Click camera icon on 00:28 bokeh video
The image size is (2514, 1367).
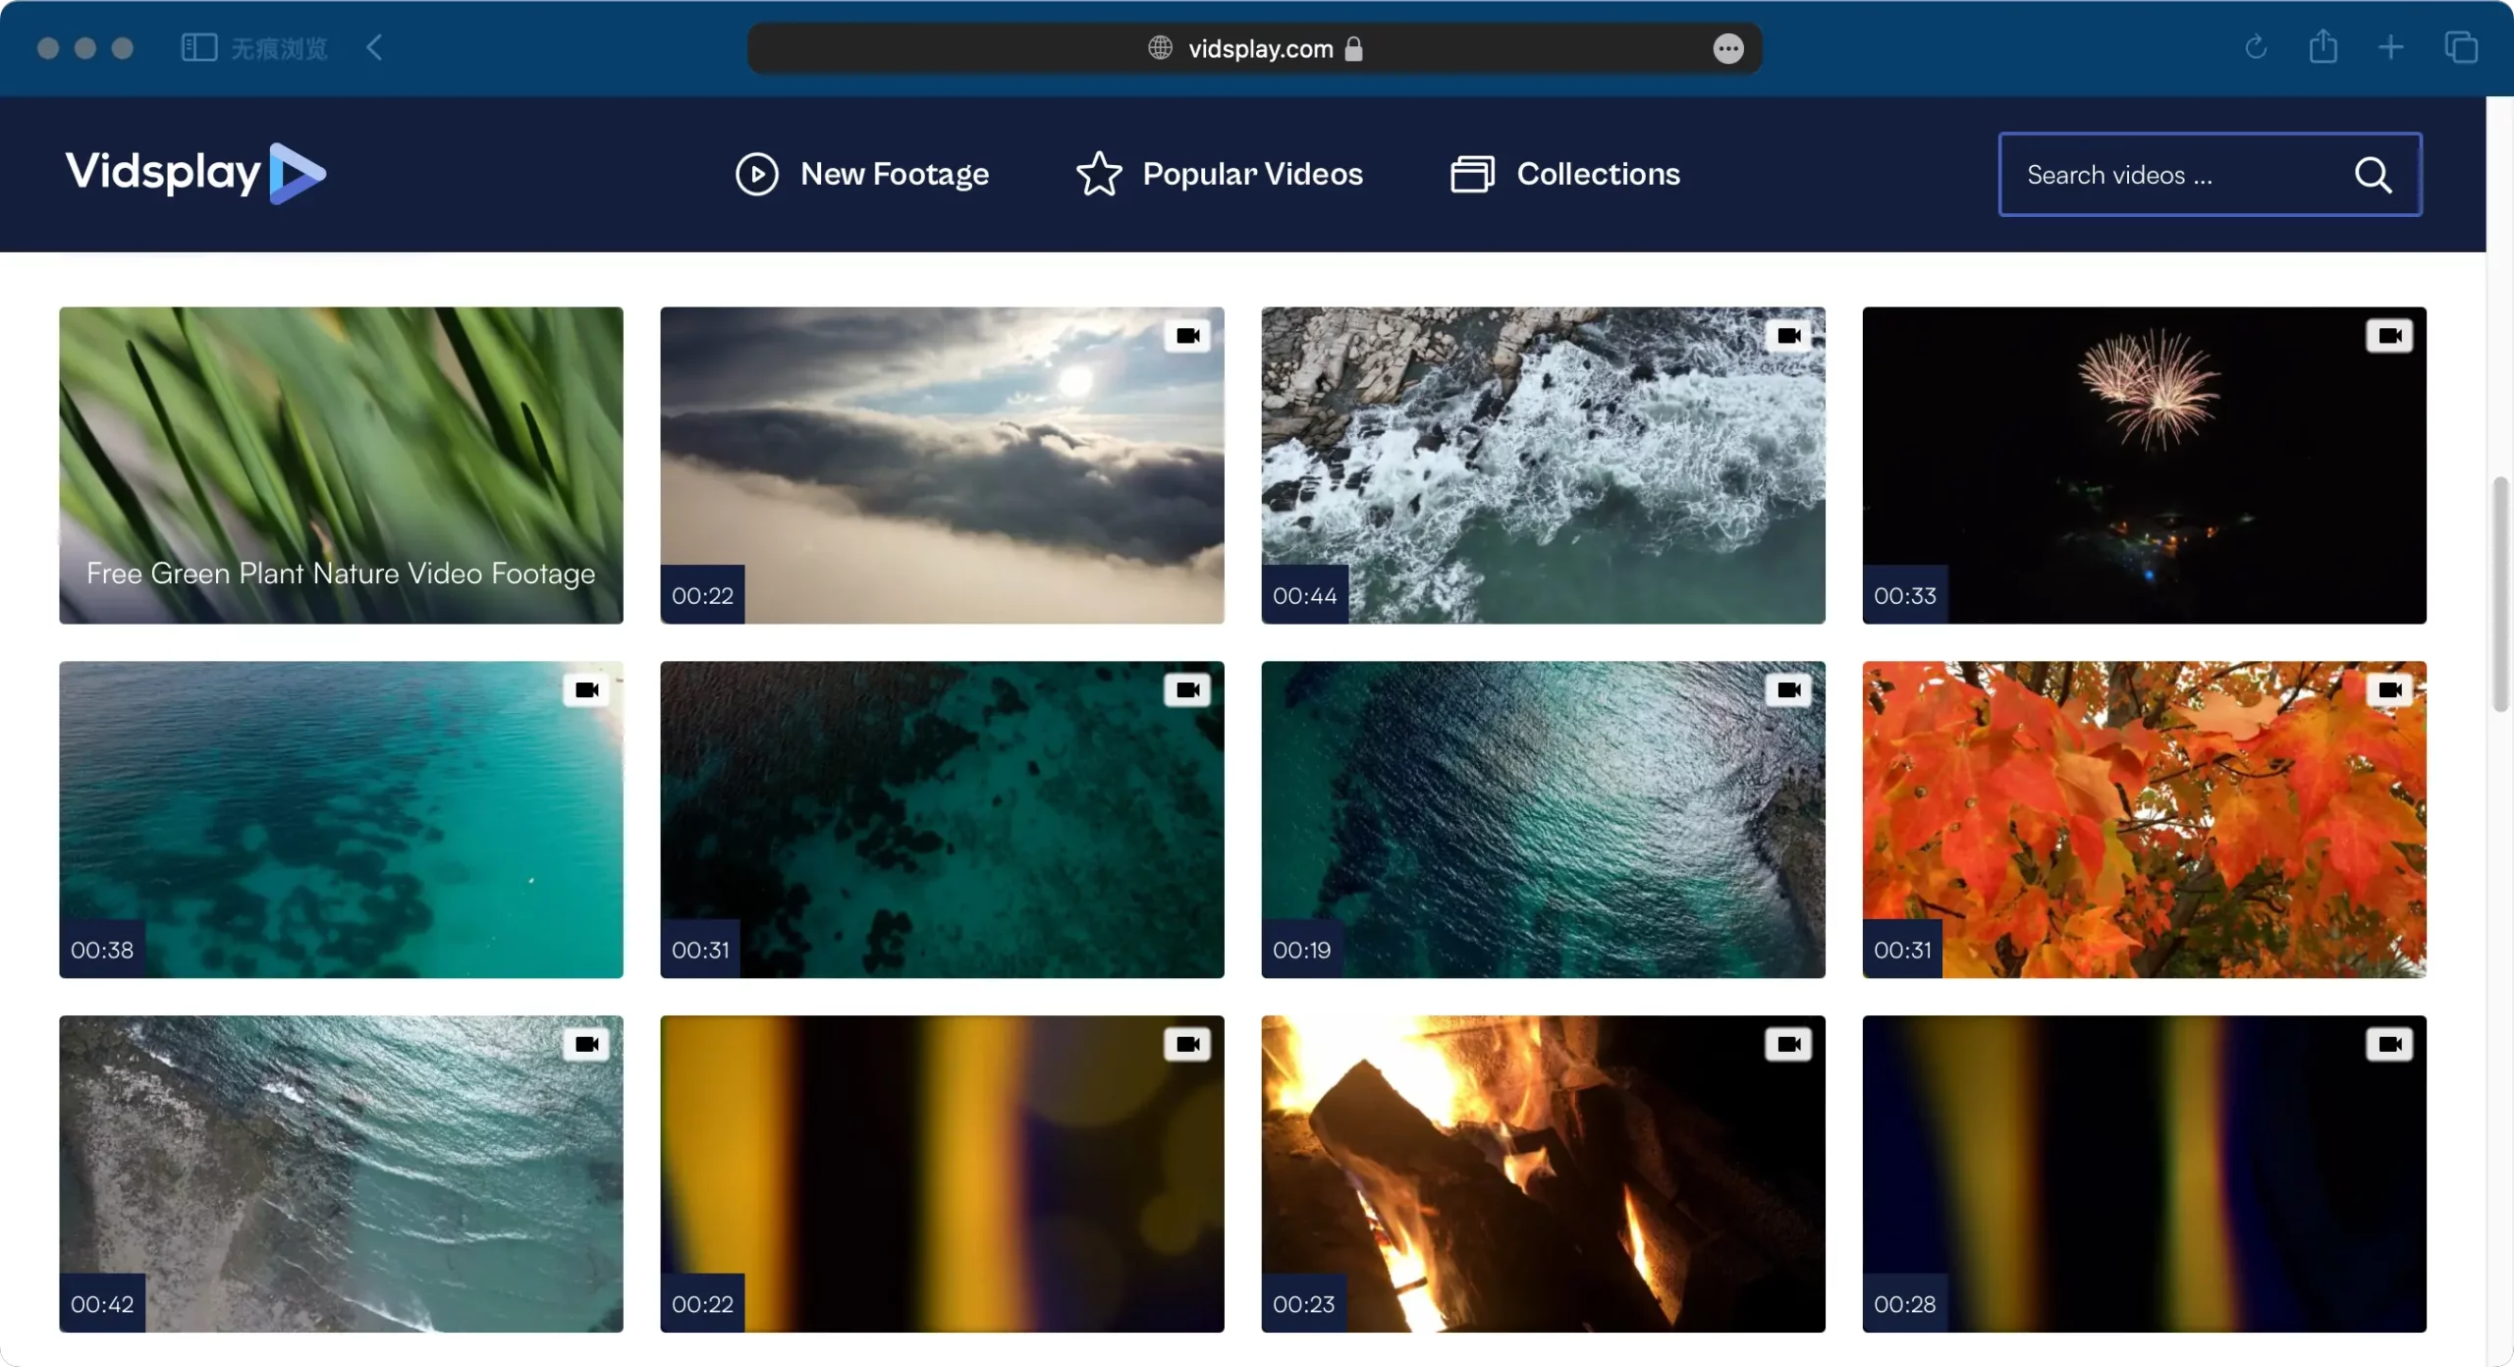(2389, 1044)
